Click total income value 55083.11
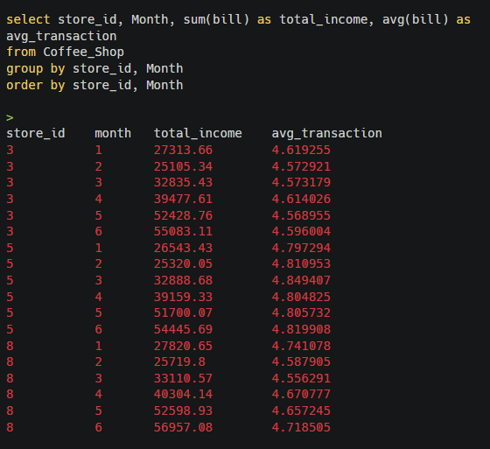490x449 pixels. click(x=183, y=231)
